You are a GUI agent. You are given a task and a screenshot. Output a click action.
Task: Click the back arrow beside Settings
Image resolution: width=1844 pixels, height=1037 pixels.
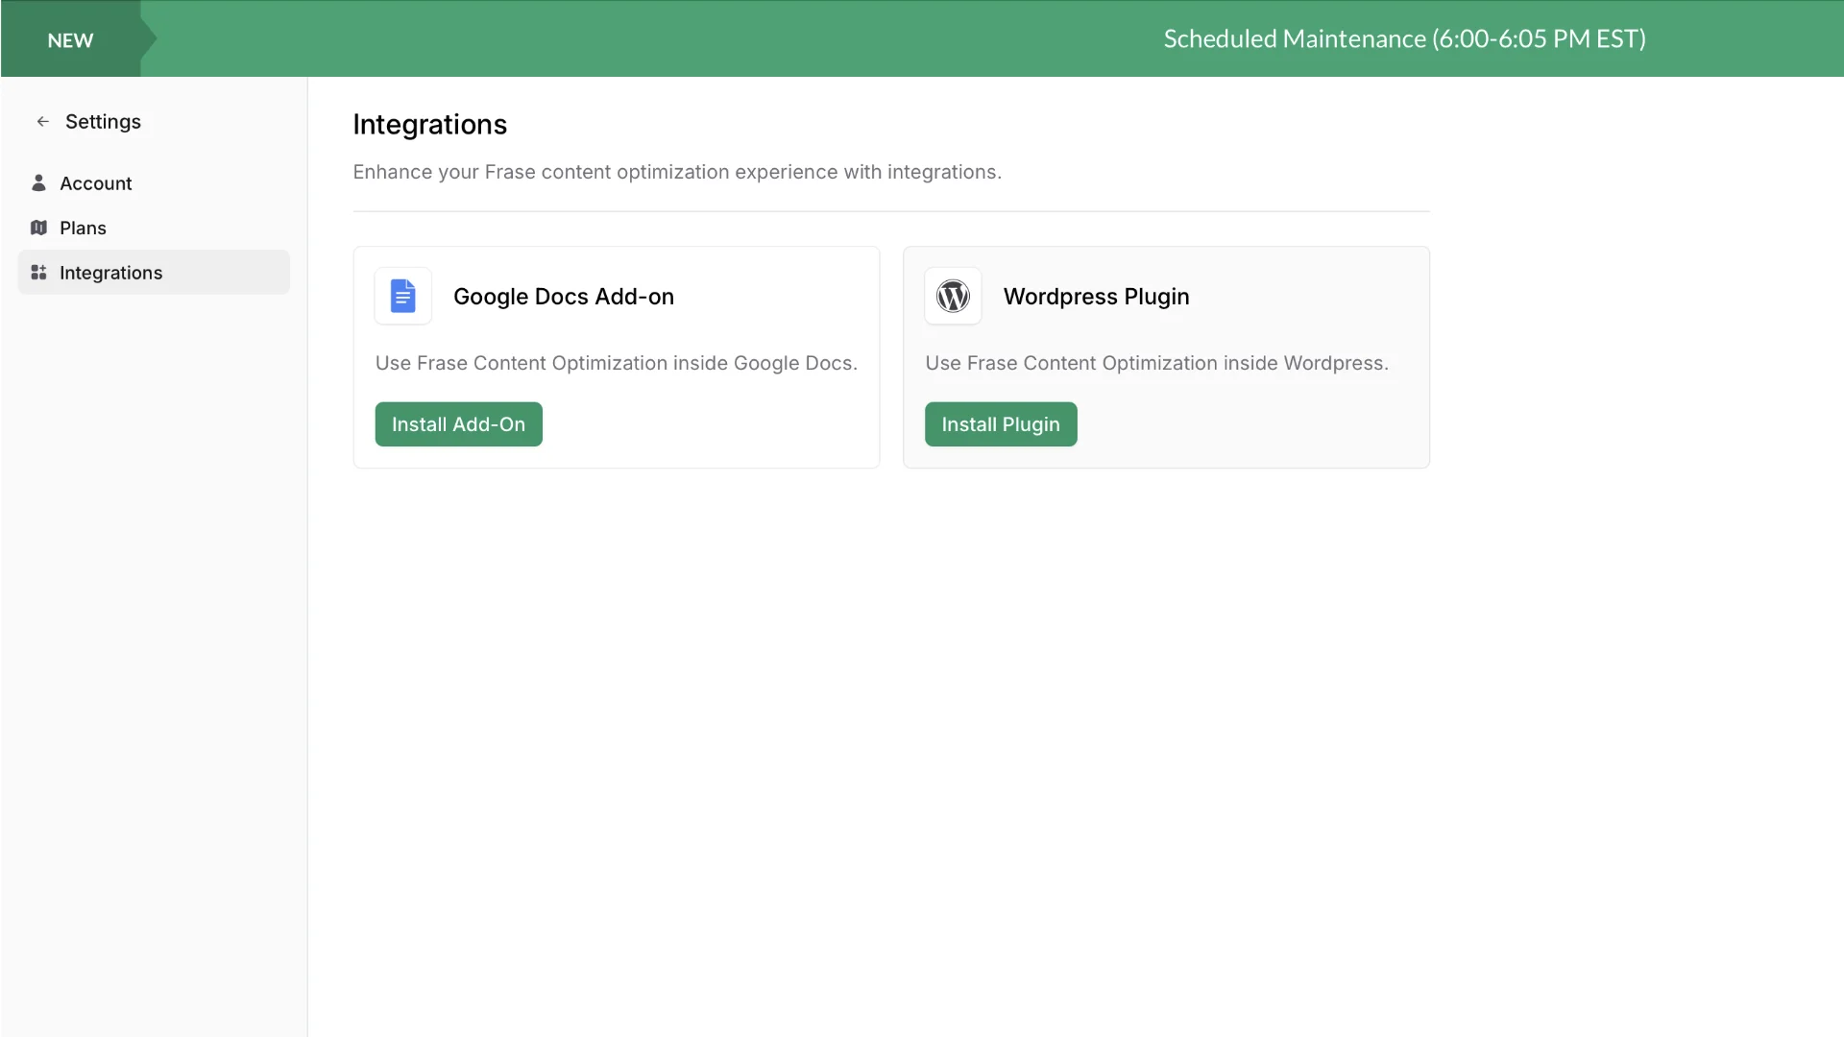coord(42,122)
